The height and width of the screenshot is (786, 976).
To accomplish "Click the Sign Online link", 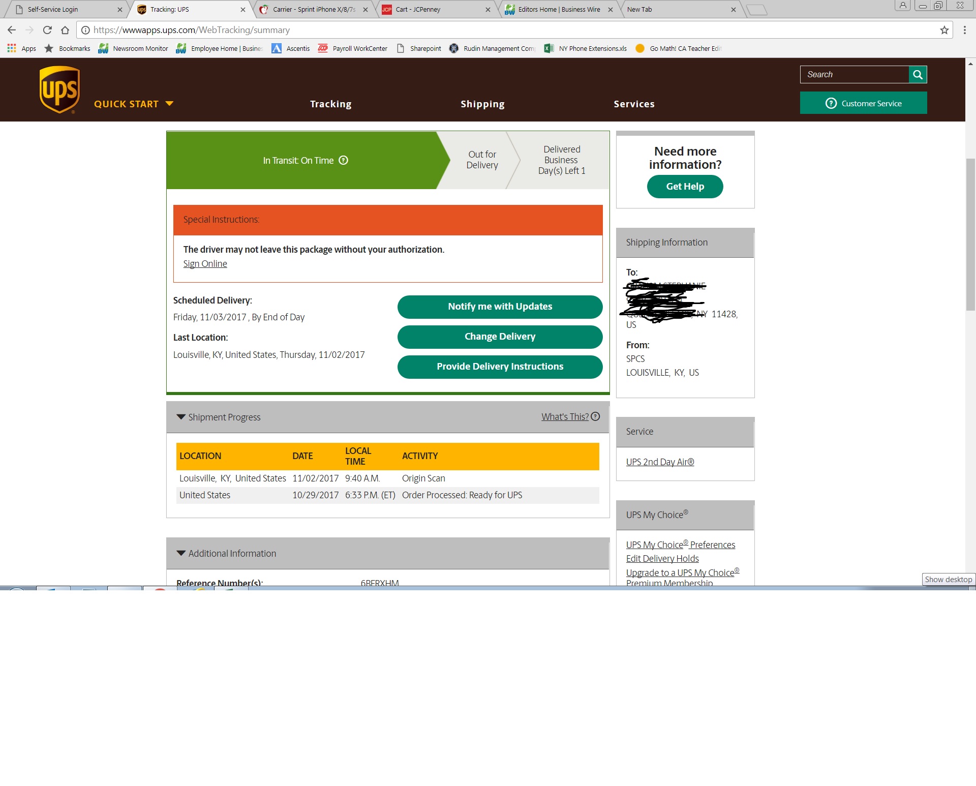I will [x=205, y=263].
